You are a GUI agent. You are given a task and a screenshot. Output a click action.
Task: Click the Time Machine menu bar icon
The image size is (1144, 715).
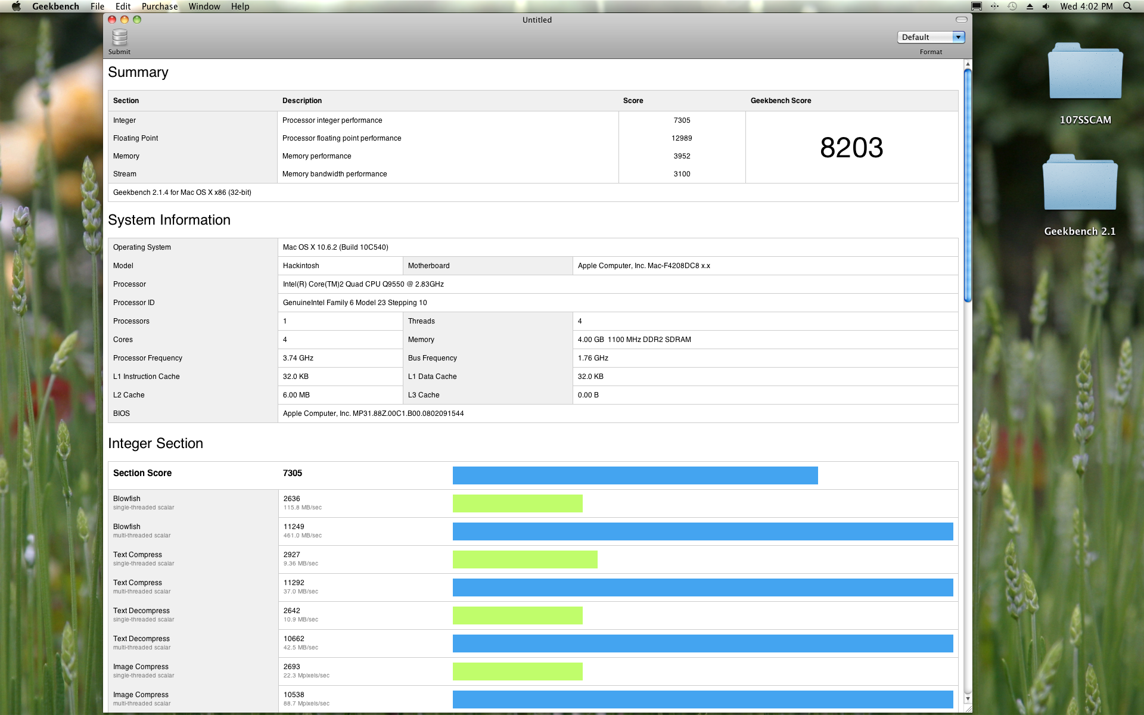tap(1012, 6)
